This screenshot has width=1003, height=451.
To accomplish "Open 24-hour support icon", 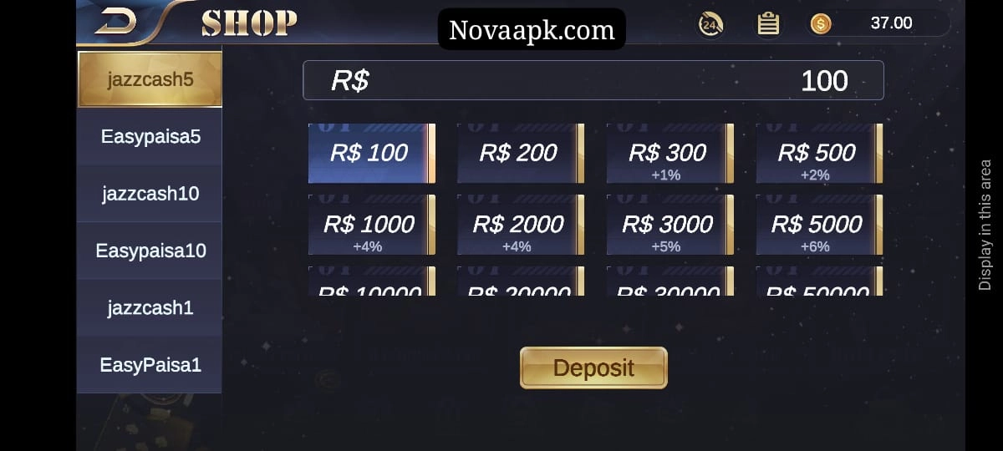I will [x=710, y=23].
